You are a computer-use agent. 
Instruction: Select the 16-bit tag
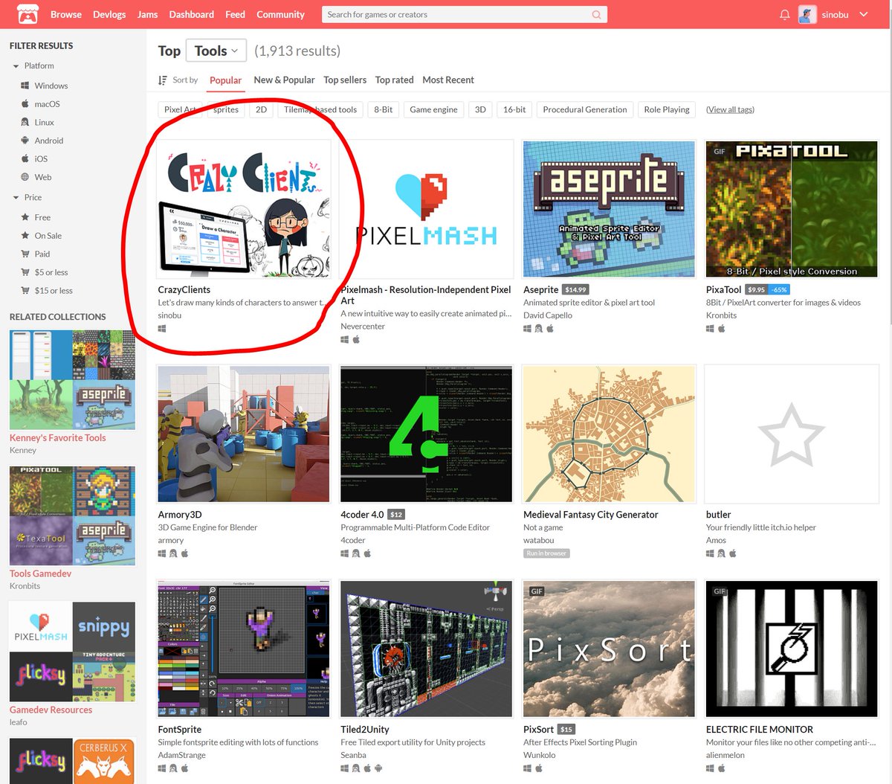coord(514,109)
